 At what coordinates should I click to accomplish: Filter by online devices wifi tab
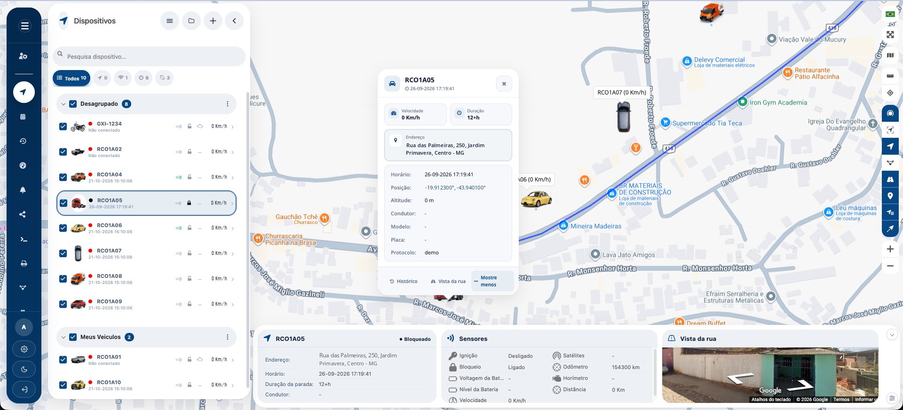pos(123,78)
